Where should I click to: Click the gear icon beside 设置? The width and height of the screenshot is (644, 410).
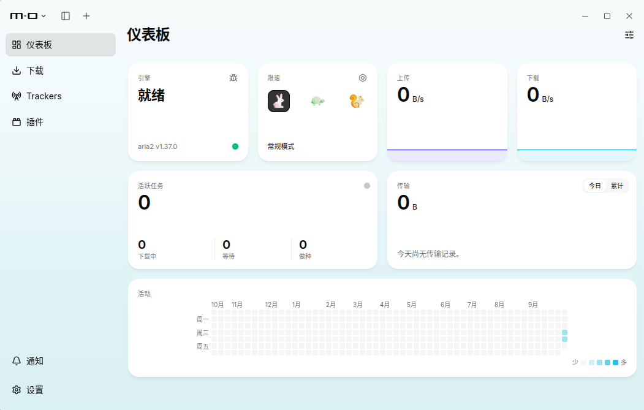pos(17,390)
